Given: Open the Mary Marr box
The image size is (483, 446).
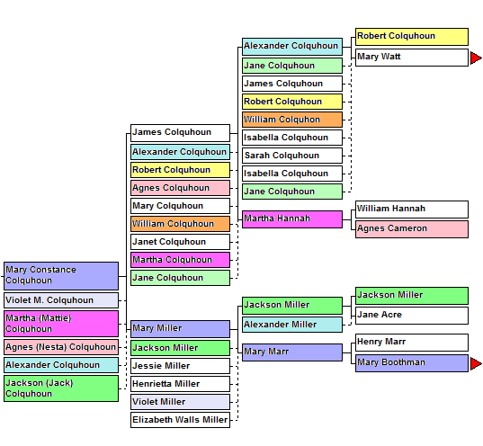Looking at the screenshot, I should click(292, 352).
